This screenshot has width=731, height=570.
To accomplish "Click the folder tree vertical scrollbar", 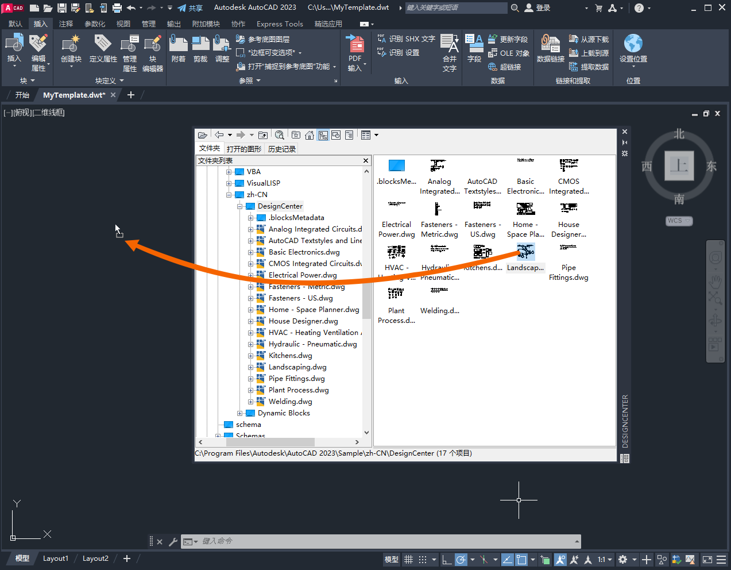I will (366, 302).
